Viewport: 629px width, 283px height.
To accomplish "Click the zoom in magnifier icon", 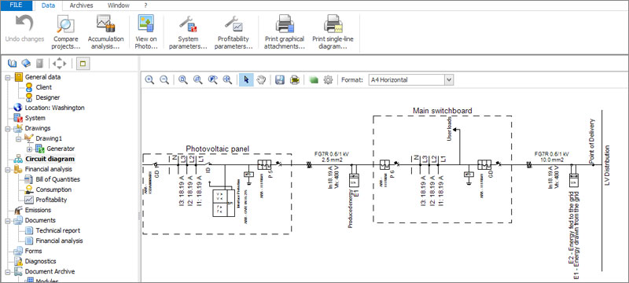I will 149,79.
